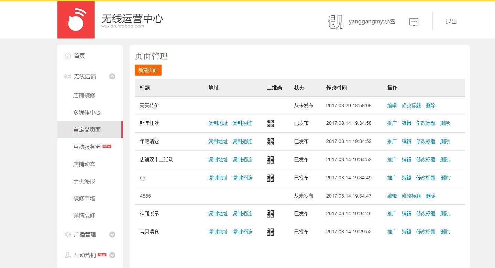Show QR code for 店铺双十二活动

coord(270,160)
